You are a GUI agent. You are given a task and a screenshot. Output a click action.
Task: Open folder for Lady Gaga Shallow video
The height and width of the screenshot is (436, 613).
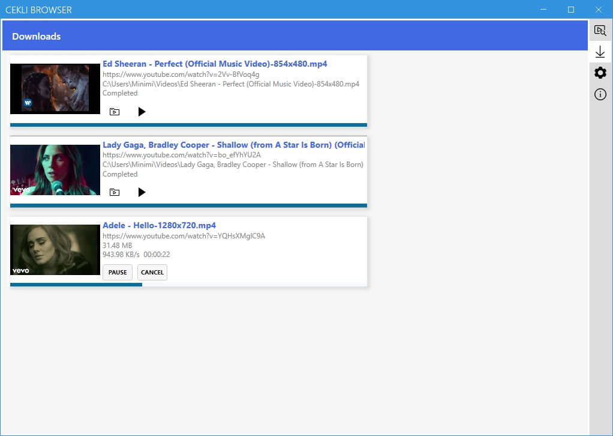[x=115, y=192]
